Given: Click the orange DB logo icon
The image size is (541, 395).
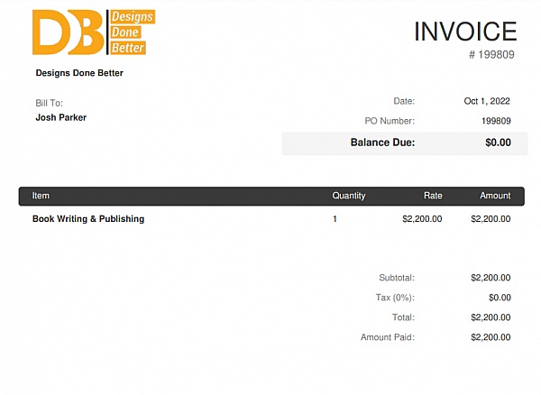Looking at the screenshot, I should pos(68,32).
